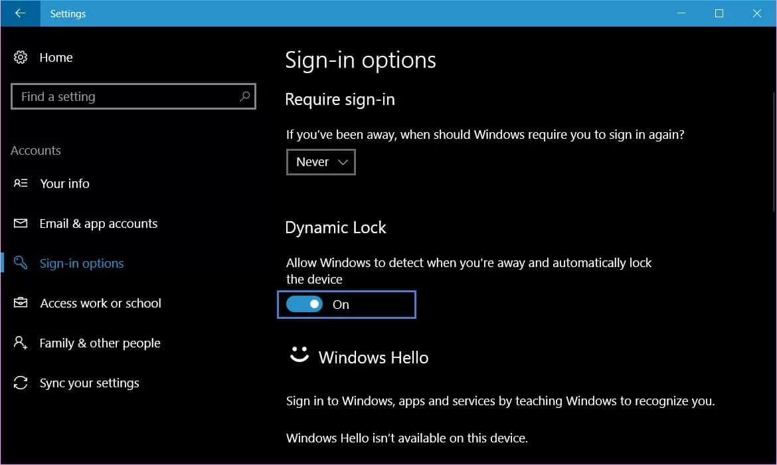Viewport: 777px width, 465px height.
Task: Open the Never sign-in dropdown
Action: (321, 162)
